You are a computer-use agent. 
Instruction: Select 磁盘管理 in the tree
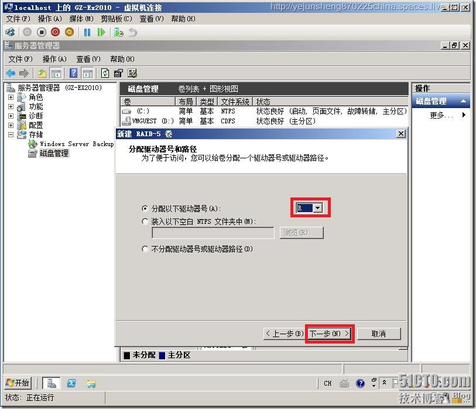pos(54,153)
